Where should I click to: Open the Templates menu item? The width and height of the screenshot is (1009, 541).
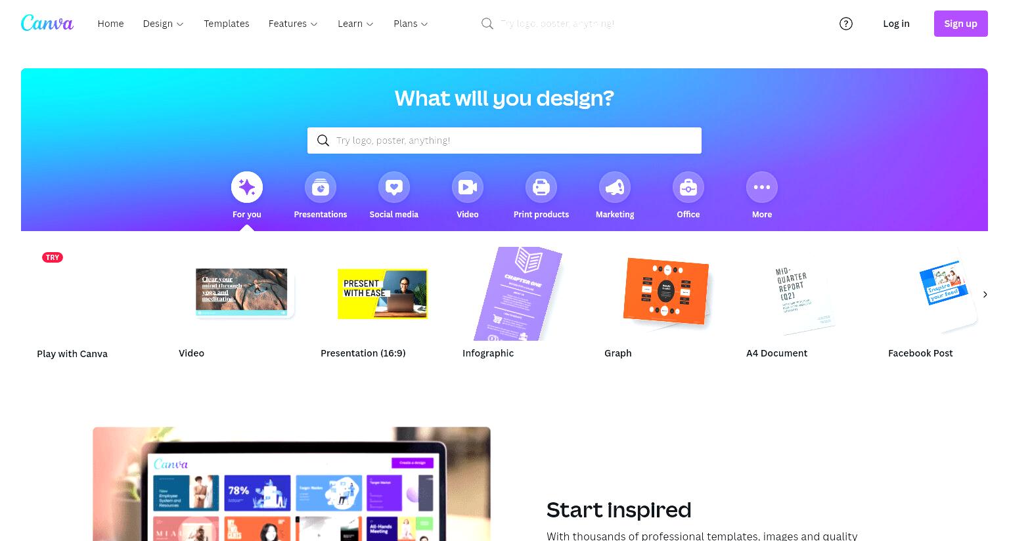click(x=227, y=24)
